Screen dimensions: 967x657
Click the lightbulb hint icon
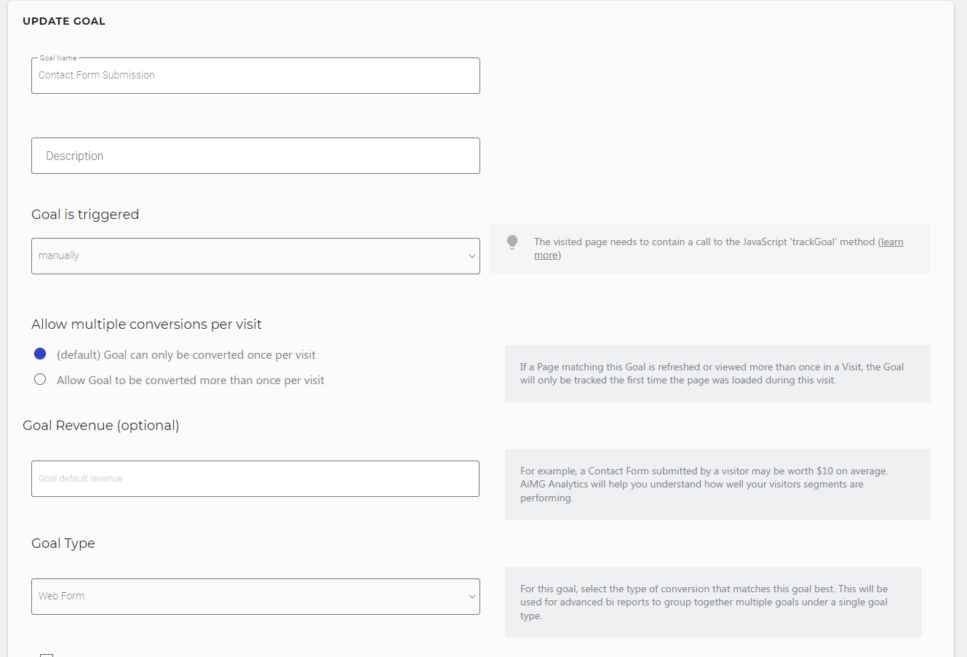tap(512, 242)
